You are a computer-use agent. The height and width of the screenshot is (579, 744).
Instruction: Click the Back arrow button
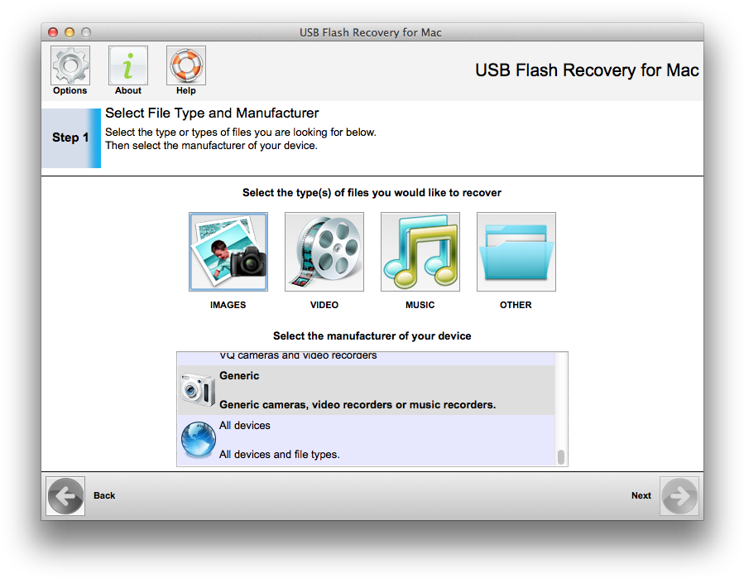65,496
